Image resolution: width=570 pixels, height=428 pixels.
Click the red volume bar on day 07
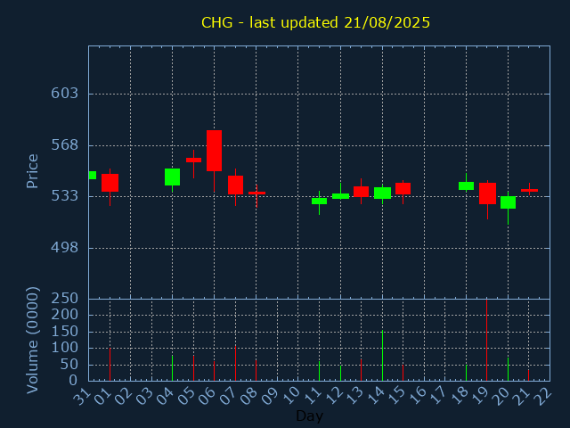pos(235,363)
